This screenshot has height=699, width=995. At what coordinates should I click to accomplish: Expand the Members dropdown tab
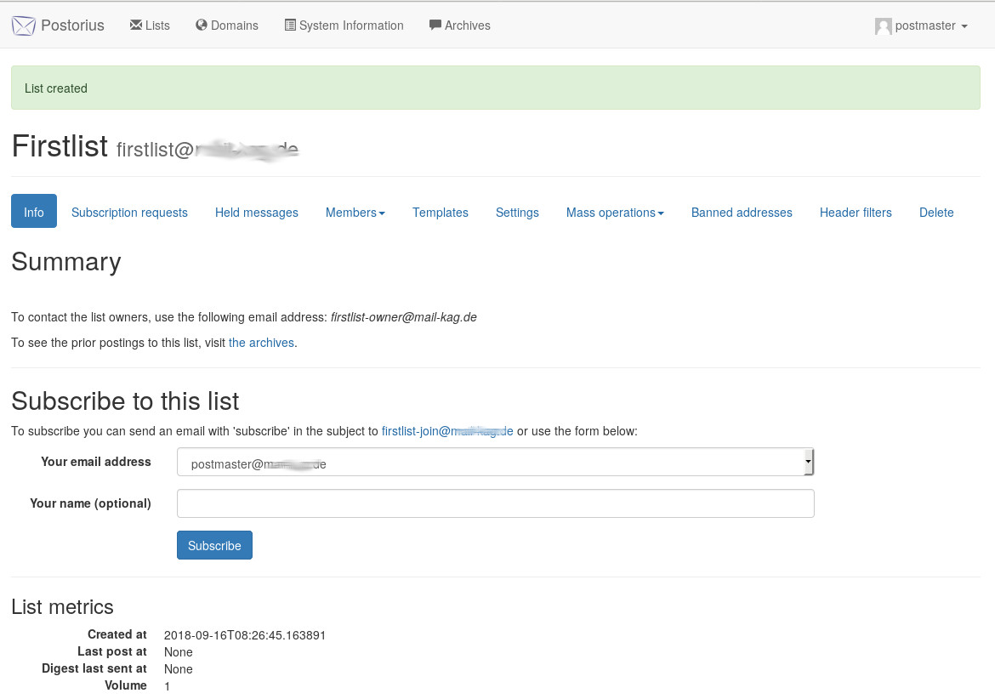pyautogui.click(x=355, y=213)
